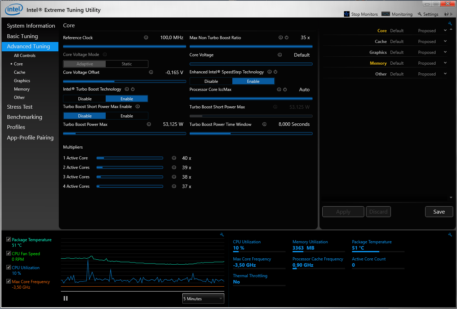Viewport: 457px width, 309px height.
Task: Adjust the Turbo Boost Power Max slider
Action: pos(125,133)
